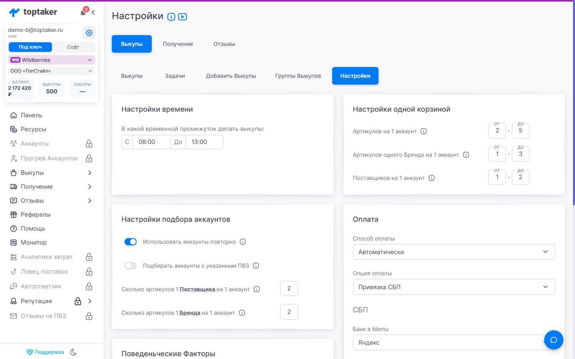Open the Wildberries marketplace dropdown
The image size is (575, 359).
[x=52, y=60]
